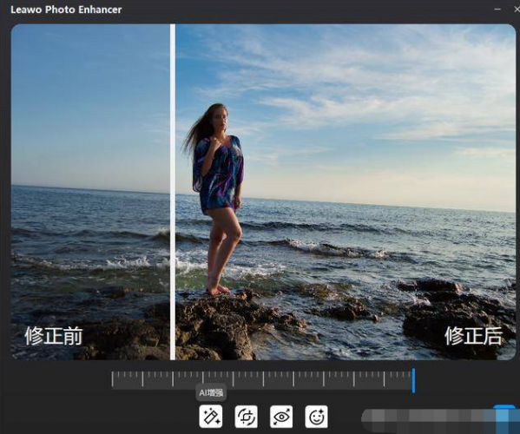Viewport: 520px width, 434px height.
Task: Click the woman in the preview photo
Action: (217, 199)
